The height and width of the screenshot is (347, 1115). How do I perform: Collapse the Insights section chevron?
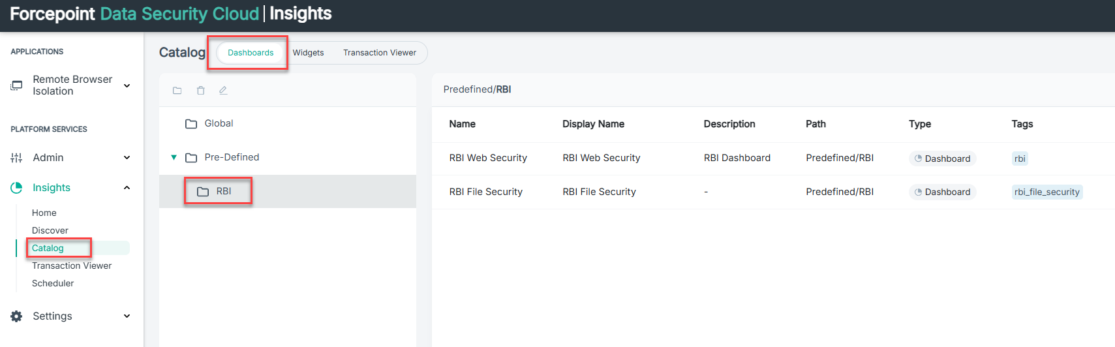pos(127,188)
